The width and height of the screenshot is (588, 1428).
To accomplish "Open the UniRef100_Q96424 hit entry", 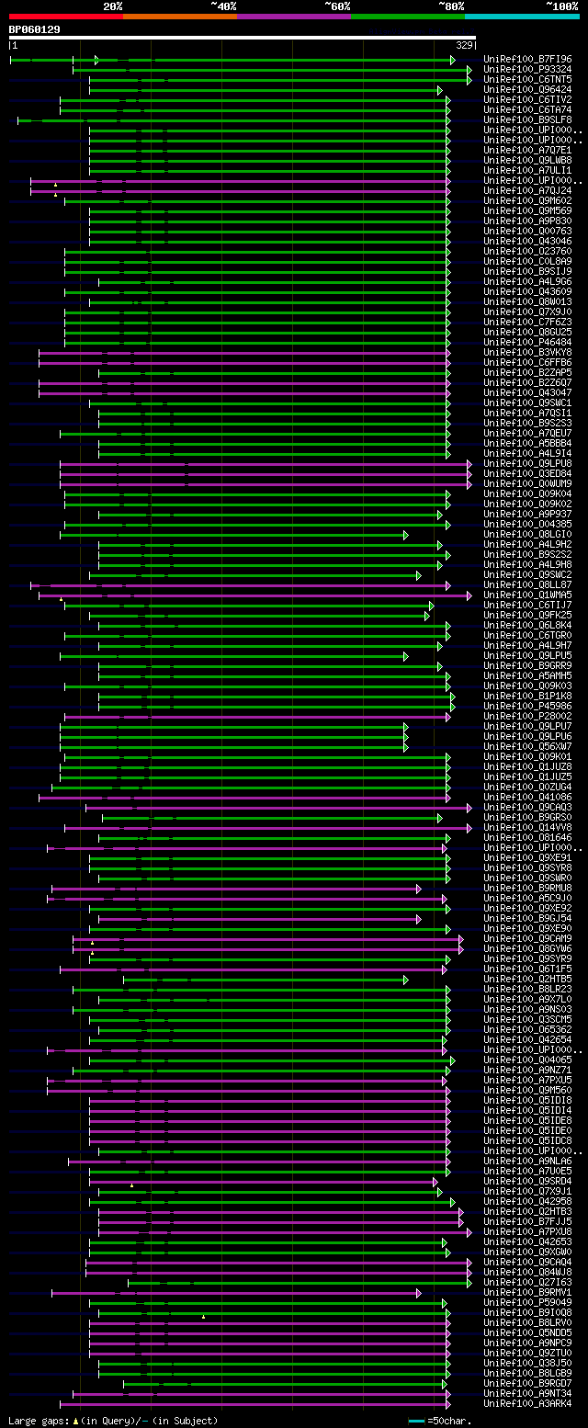I will click(527, 89).
